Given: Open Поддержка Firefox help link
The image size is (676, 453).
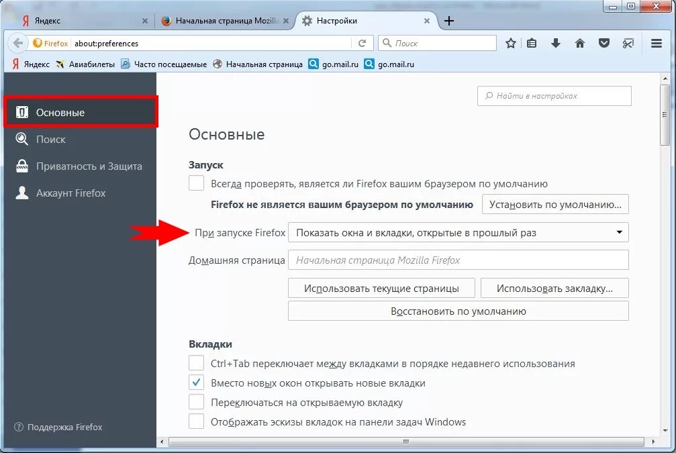Looking at the screenshot, I should tap(58, 427).
